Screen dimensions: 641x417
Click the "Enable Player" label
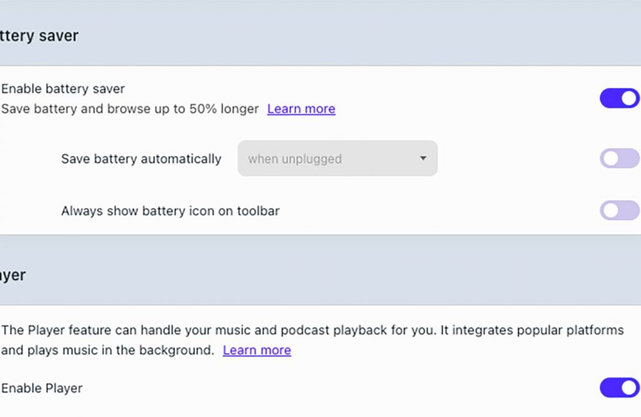[42, 388]
